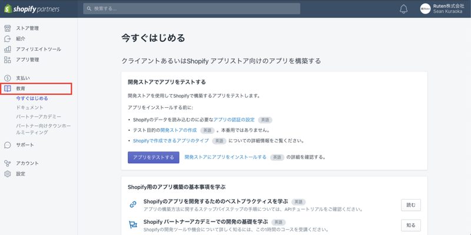Open the アプリの認証の設定 link
The image size is (471, 235).
234,120
